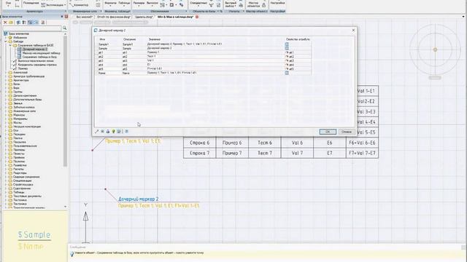Click the Коннектор tool in the ribbon
This screenshot has height=262, width=467.
pos(80,5)
